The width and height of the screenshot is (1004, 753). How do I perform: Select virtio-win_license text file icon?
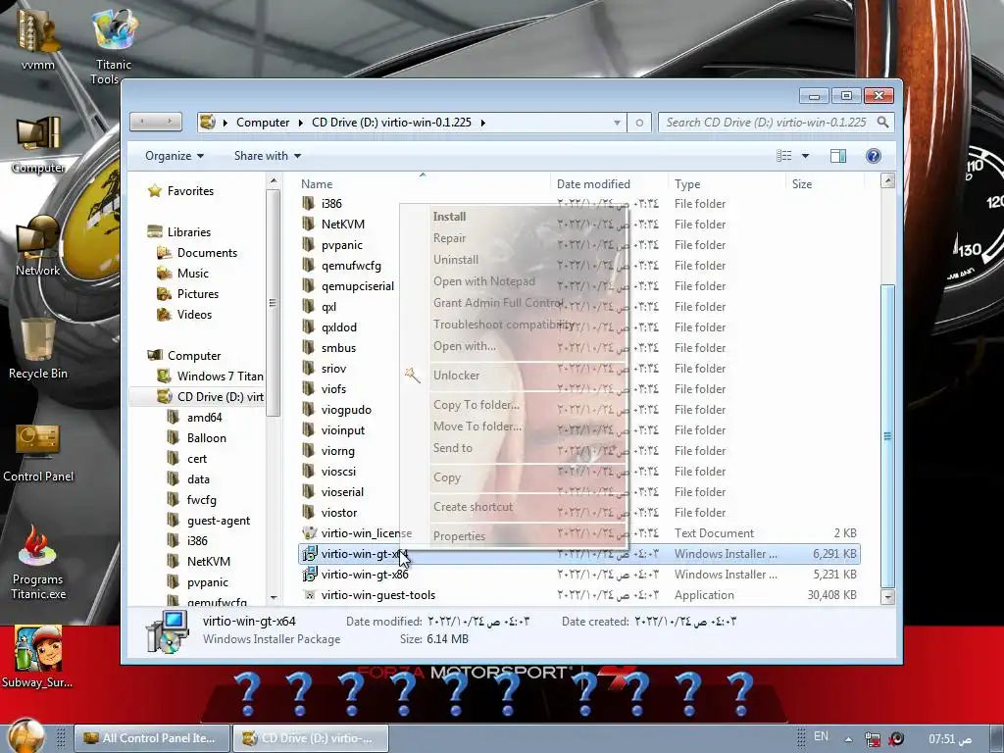tap(309, 532)
